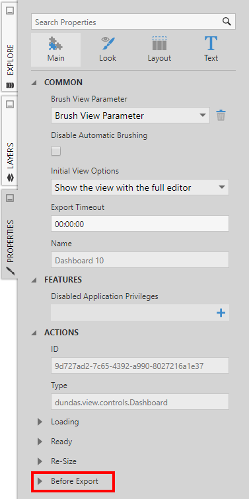Switch to the Layout tab
Viewport: 249px width, 499px height.
tap(159, 50)
